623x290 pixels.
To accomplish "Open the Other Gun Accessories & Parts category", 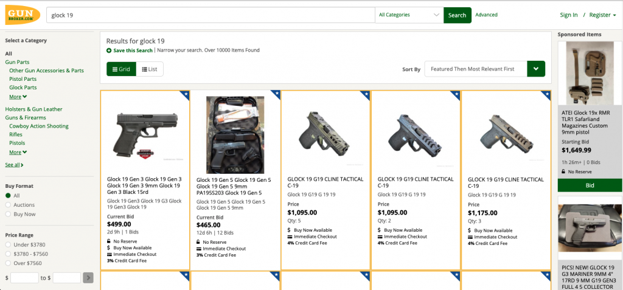I will coord(46,71).
